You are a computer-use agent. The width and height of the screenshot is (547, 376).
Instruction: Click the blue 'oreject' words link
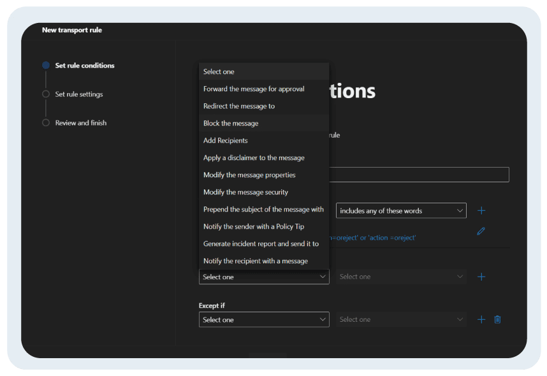(373, 238)
